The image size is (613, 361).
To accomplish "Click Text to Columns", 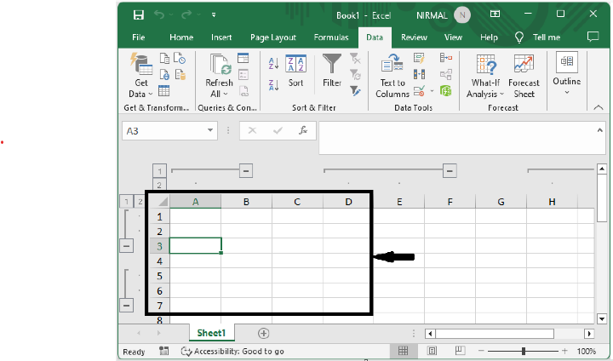I will coord(392,76).
